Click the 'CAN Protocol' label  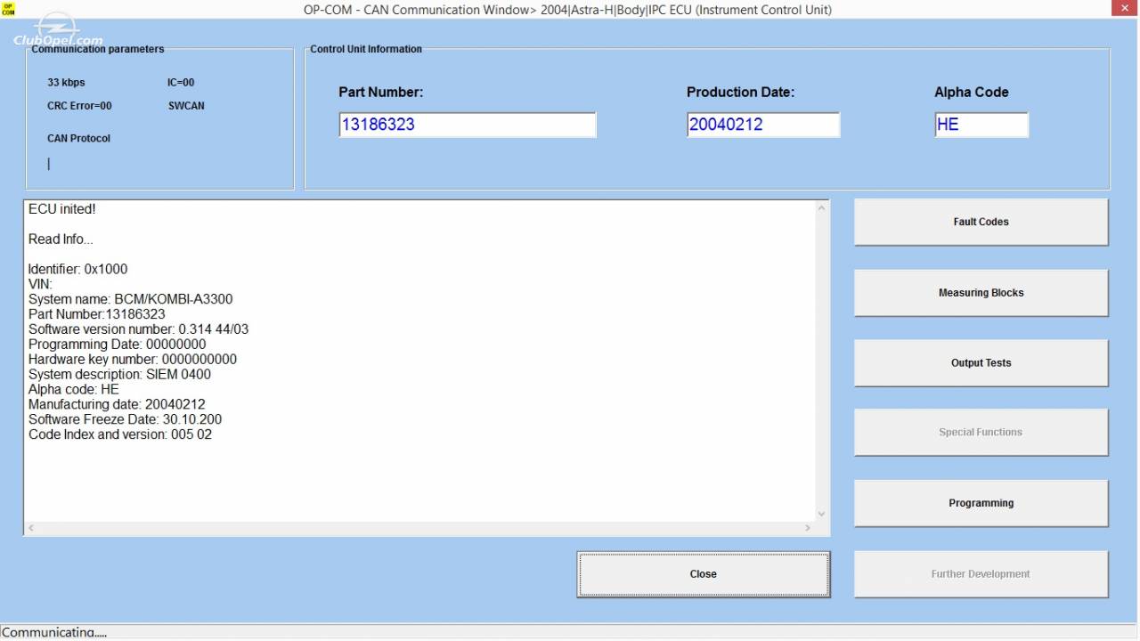tap(78, 139)
